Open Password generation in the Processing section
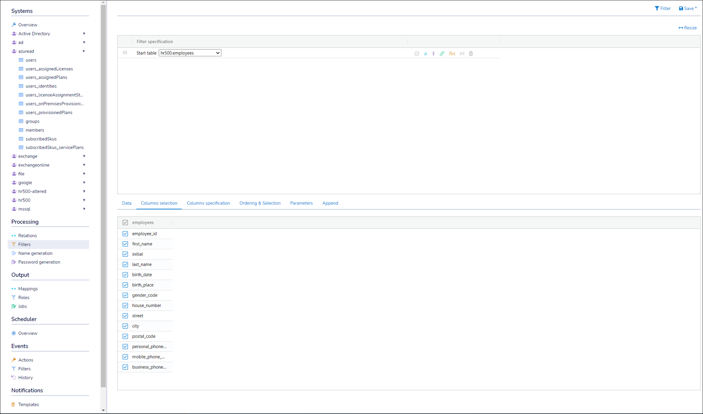The image size is (703, 414). click(39, 262)
